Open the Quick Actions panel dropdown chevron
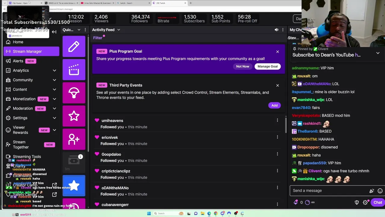Screen dimensions: 385x217 [x=79, y=30]
